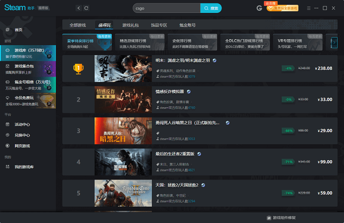Click the back navigation arrow
This screenshot has width=344, height=223.
tap(78, 8)
